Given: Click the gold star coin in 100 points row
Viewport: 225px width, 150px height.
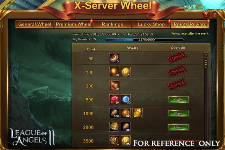Looking at the screenshot, I should coord(126,72).
